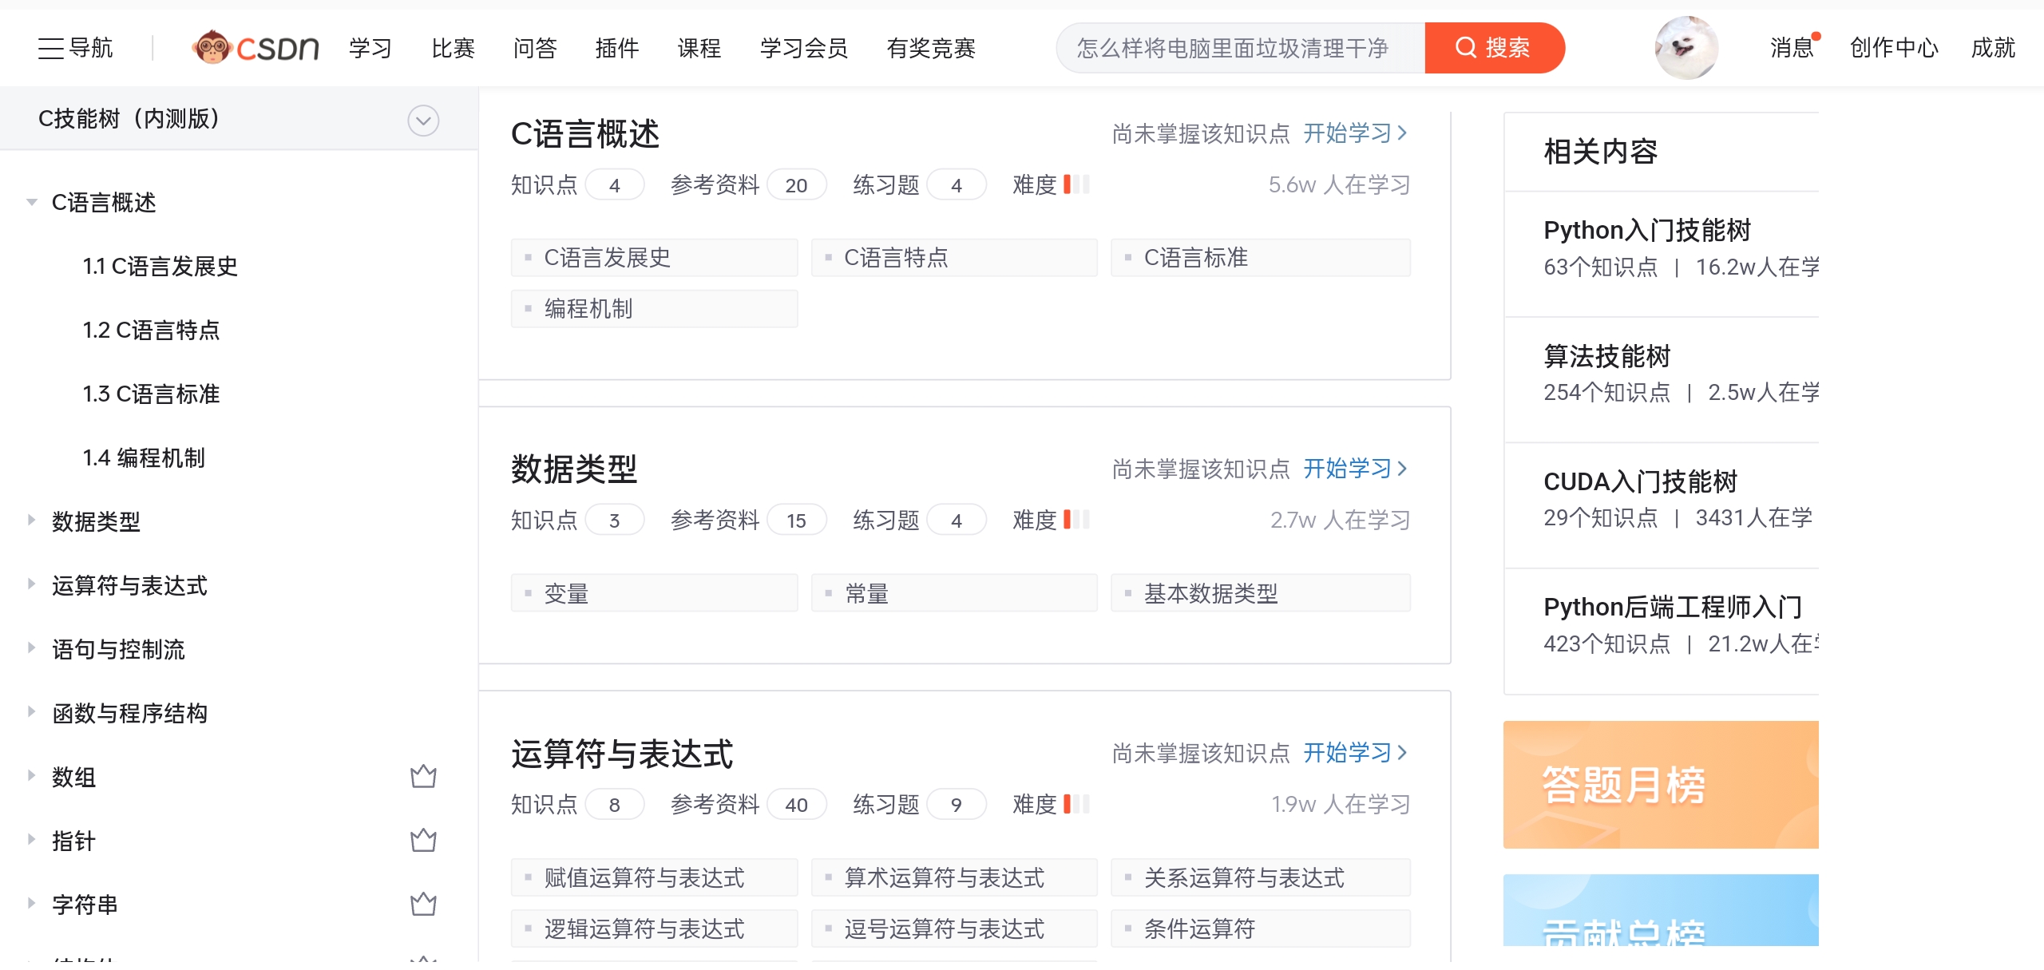Open the 课程 menu item
Image resolution: width=2044 pixels, height=970 pixels.
pyautogui.click(x=699, y=48)
